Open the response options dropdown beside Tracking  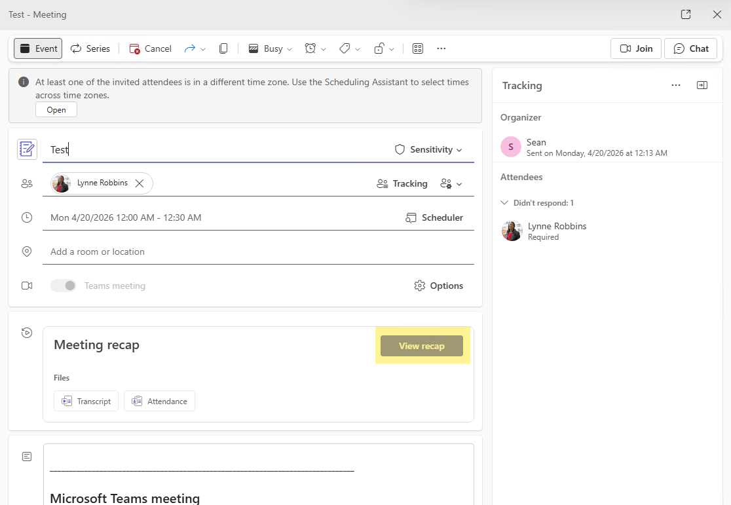click(x=452, y=184)
